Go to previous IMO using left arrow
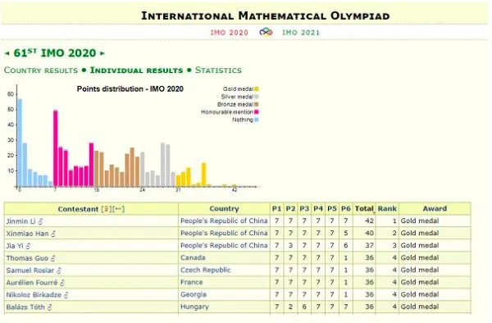Screen dimensions: 492x323 click(7, 53)
